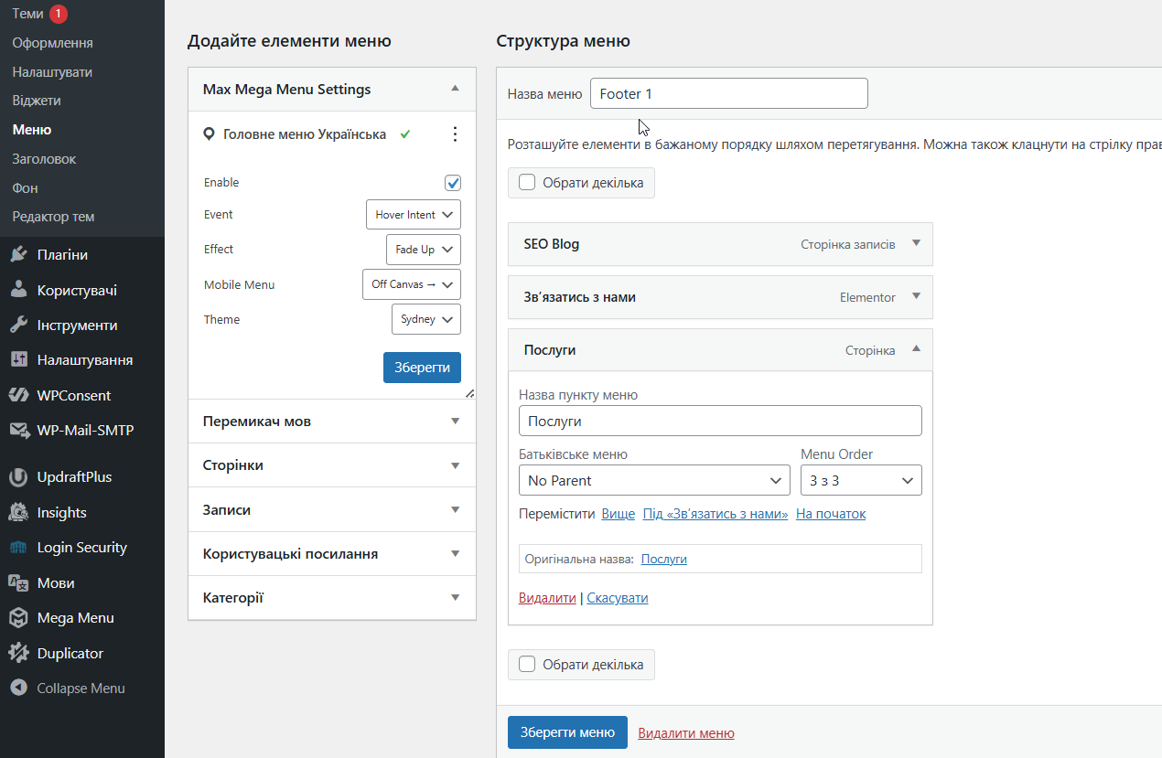Click the UpdraftPlus sidebar icon
The image size is (1162, 758).
[x=18, y=477]
